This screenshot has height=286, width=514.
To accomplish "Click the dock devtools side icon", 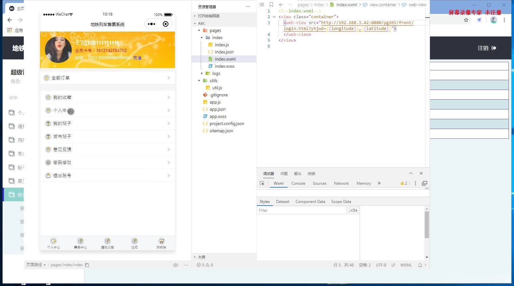I will pyautogui.click(x=424, y=183).
